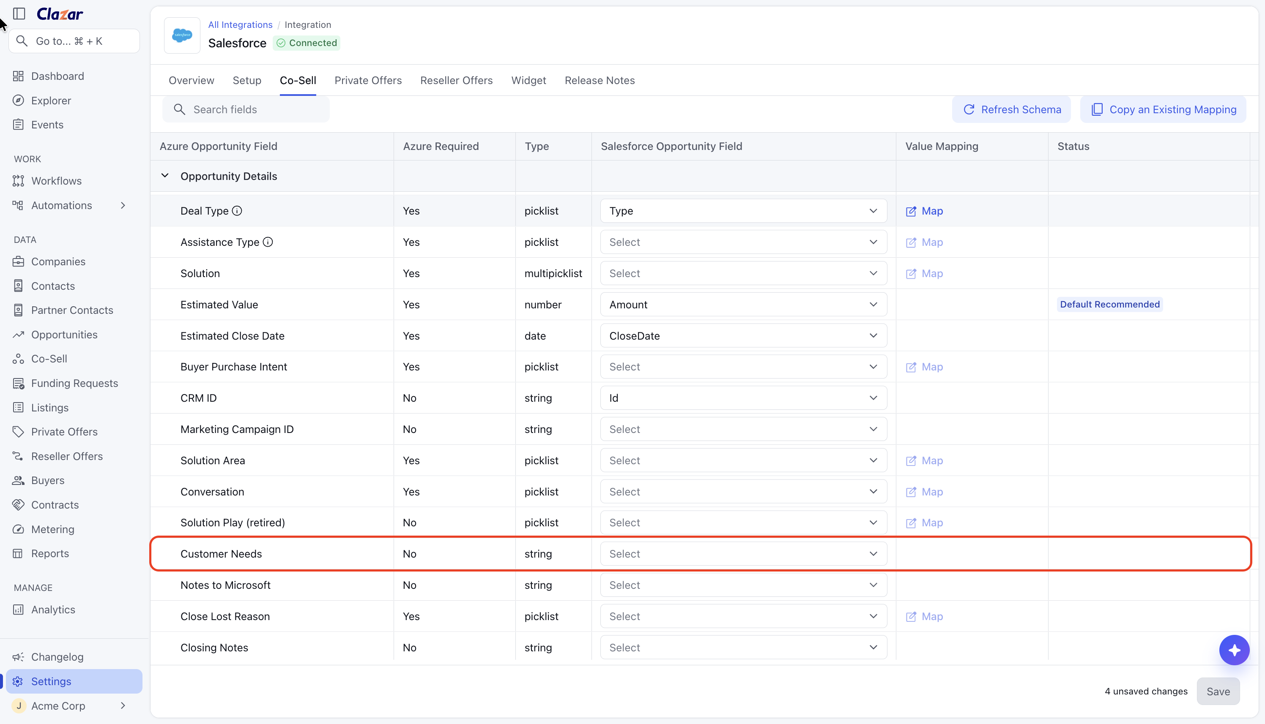Screen dimensions: 1265x724
Task: Select Settings in the sidebar
Action: [74, 681]
